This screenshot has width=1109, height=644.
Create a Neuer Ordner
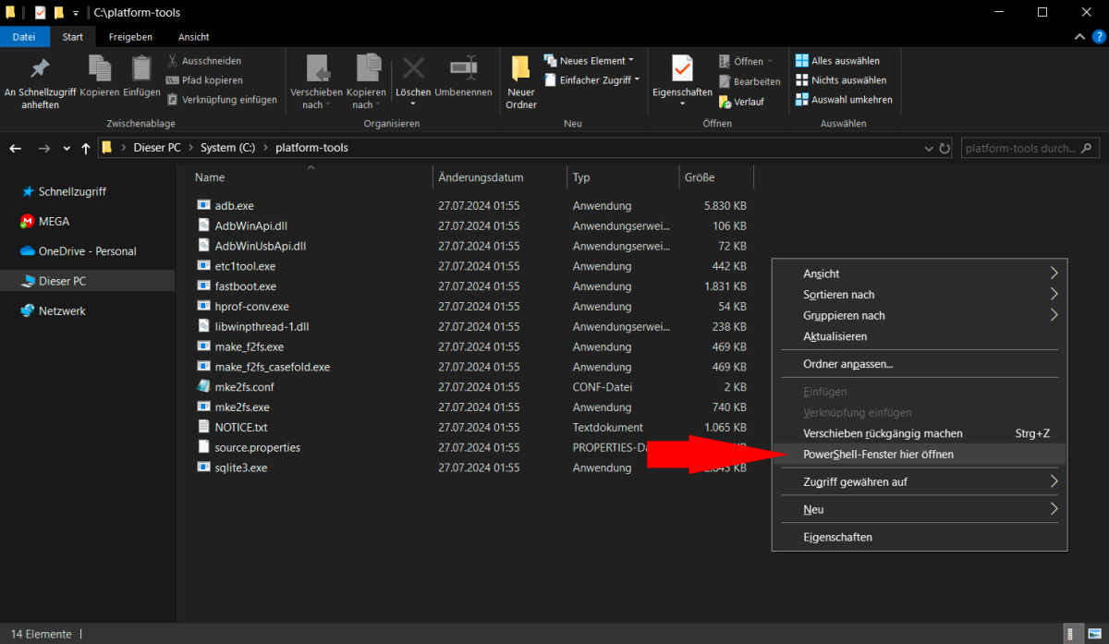pos(520,82)
